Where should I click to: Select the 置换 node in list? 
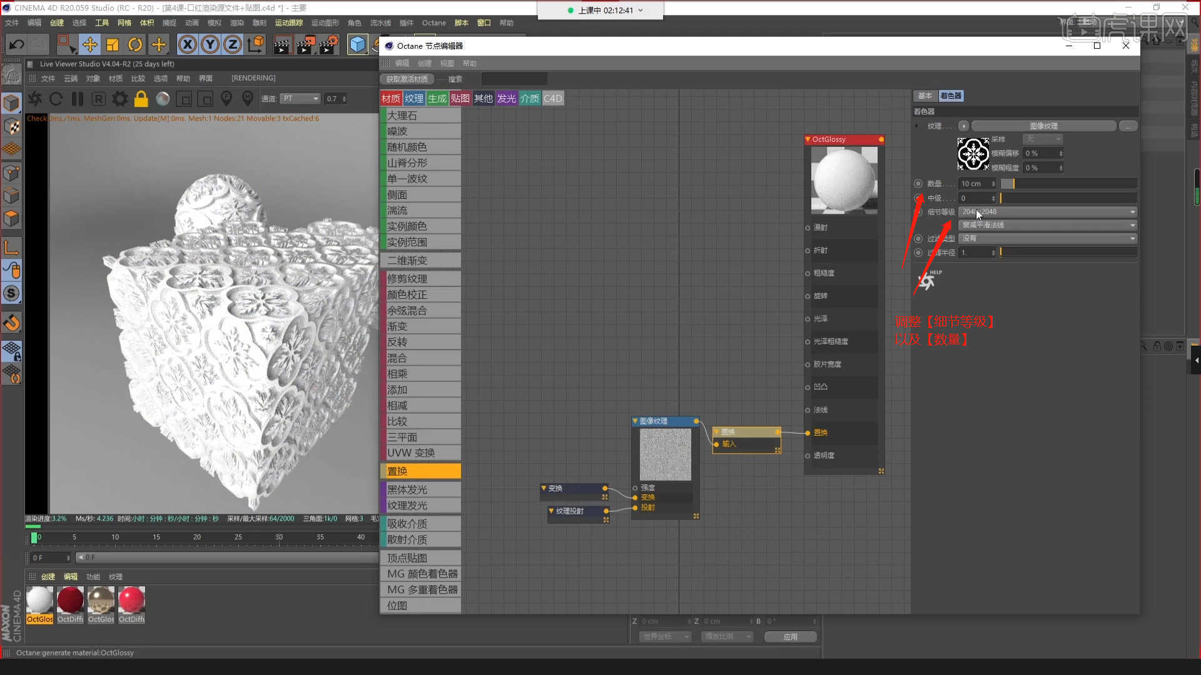[420, 471]
